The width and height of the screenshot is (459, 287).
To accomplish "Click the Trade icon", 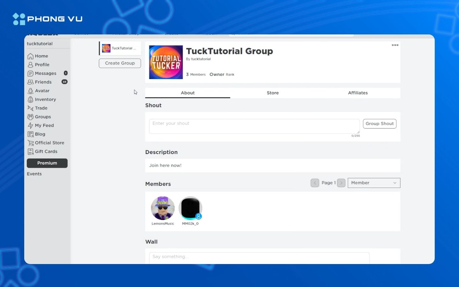I will click(31, 108).
